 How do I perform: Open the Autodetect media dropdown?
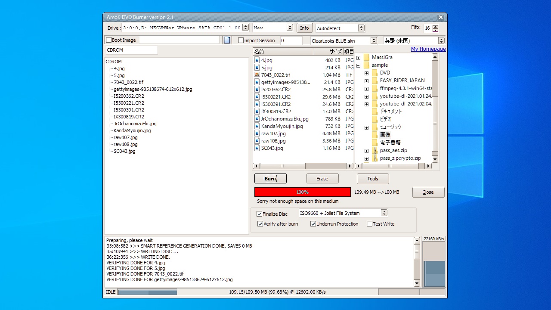361,28
